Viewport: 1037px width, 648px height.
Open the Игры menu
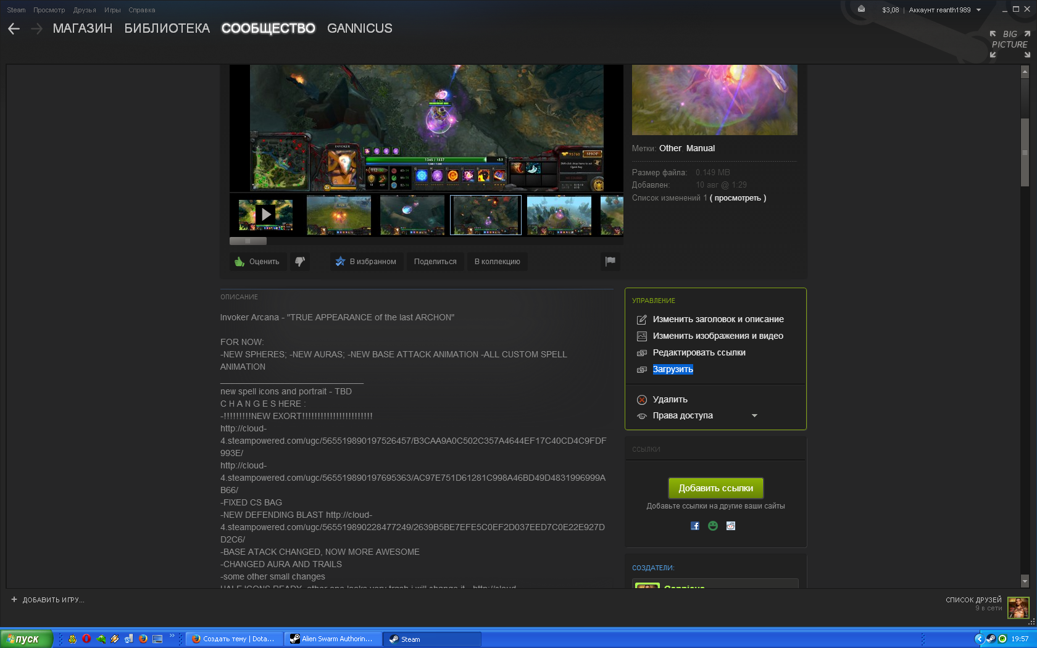click(x=112, y=10)
